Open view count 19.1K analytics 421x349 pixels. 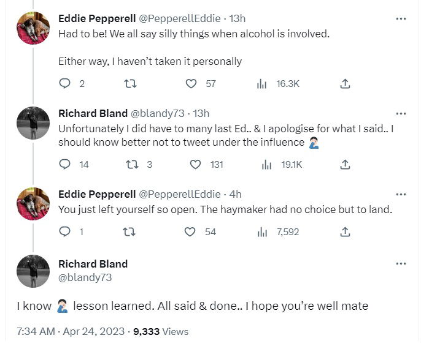[x=266, y=164]
